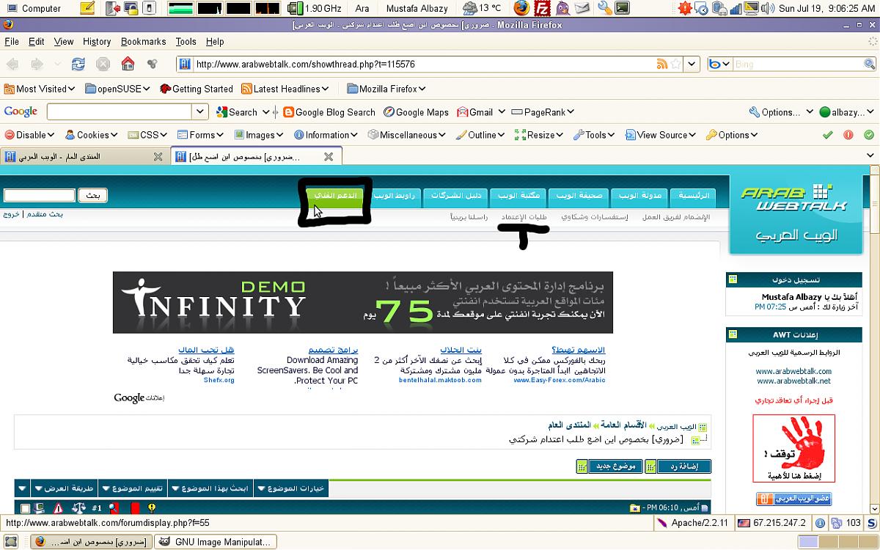The height and width of the screenshot is (550, 880).
Task: Click the report post warning triangle icon
Action: [x=58, y=507]
